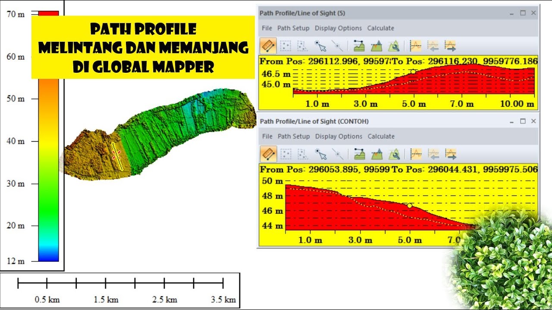Click the cut-and-fill mountain icon in the CONTOH window
This screenshot has height=310, width=552.
click(376, 154)
